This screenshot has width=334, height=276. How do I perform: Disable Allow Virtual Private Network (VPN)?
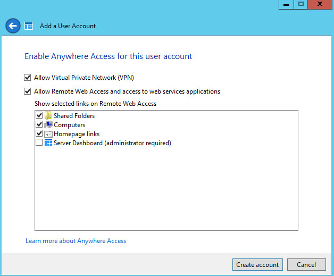[28, 78]
